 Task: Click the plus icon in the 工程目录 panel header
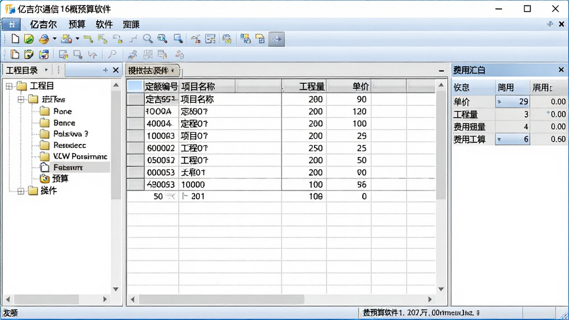[x=105, y=70]
